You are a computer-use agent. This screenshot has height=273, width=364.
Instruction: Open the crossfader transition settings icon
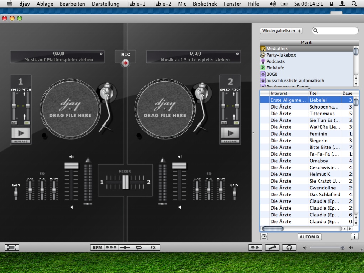point(125,247)
